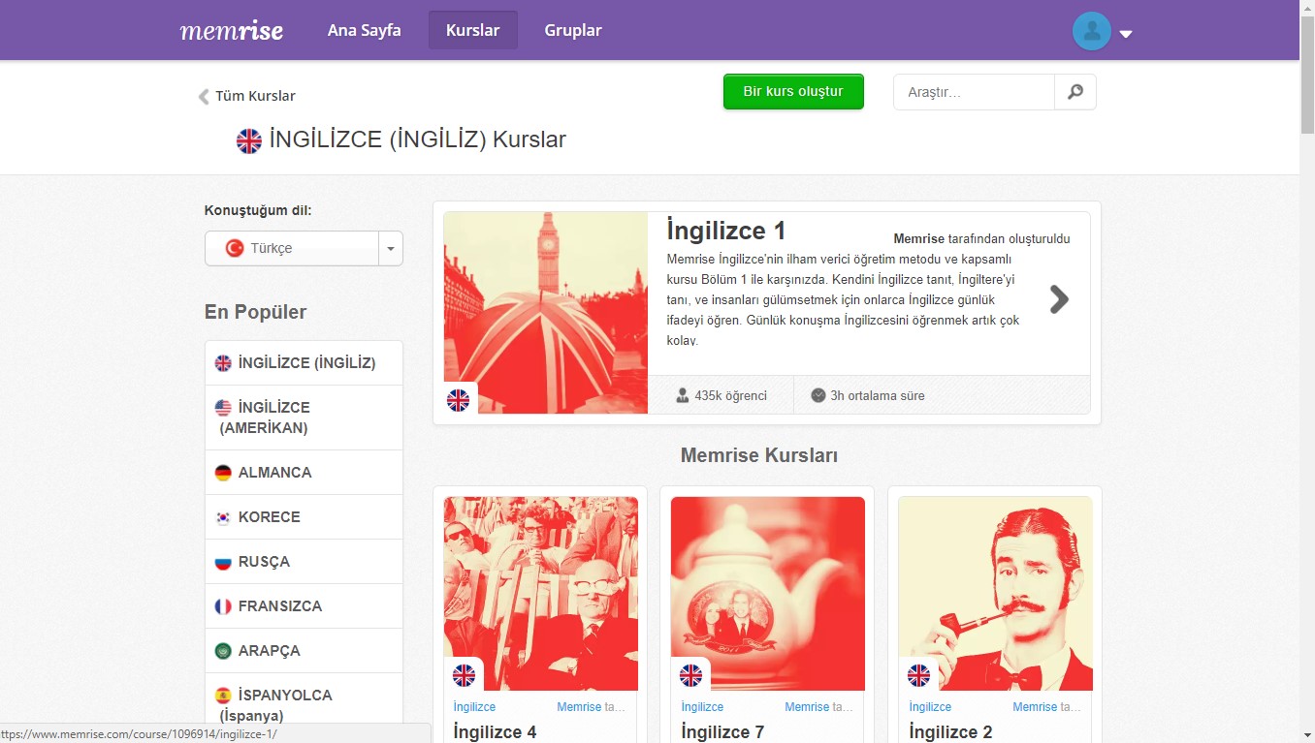Screen dimensions: 1315x743
Task: Click the US flag beside İNGİLİZCE (AMERİKAN)
Action: click(x=223, y=408)
